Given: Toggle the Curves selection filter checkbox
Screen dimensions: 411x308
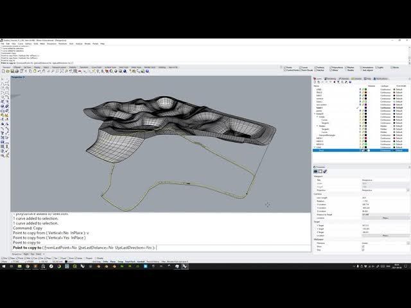Looking at the screenshot, I should pos(300,67).
